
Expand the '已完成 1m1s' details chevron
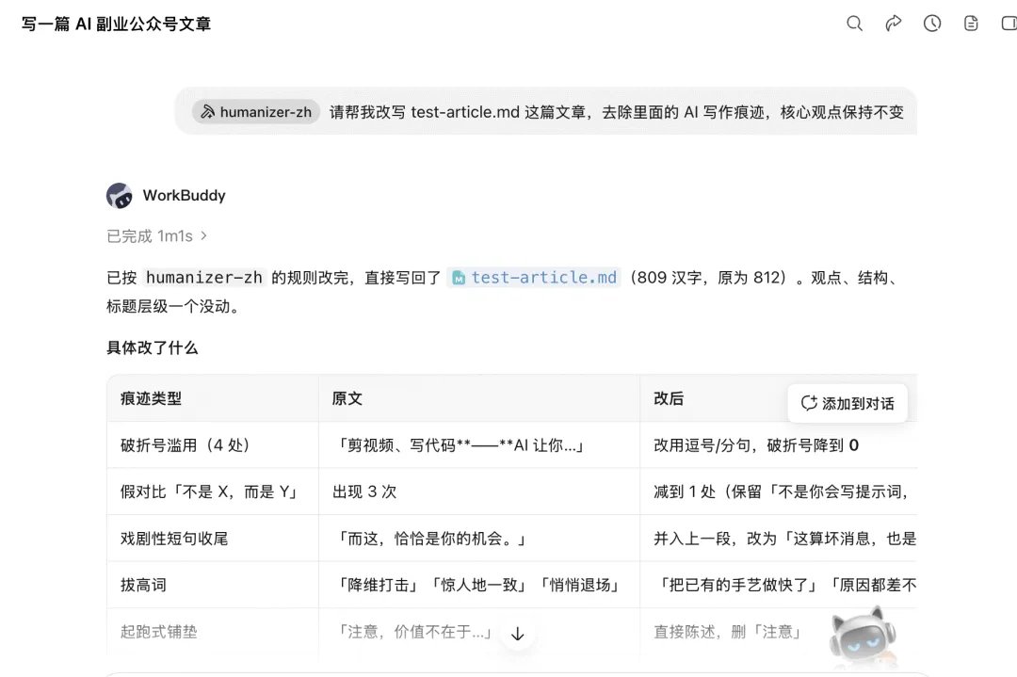click(x=203, y=235)
